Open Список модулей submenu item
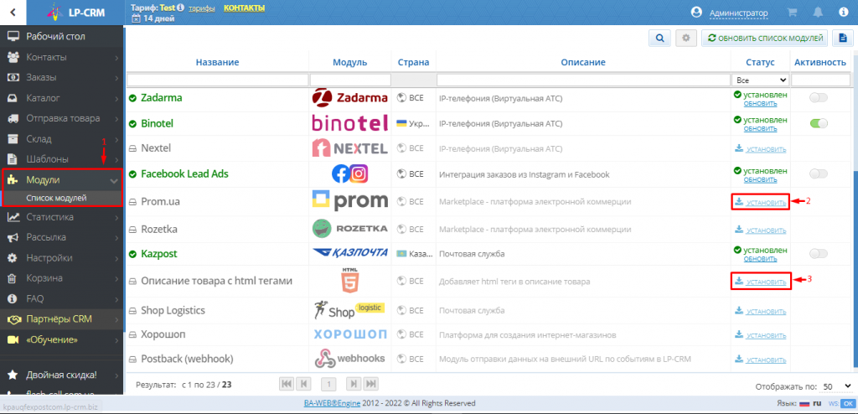 coord(56,198)
